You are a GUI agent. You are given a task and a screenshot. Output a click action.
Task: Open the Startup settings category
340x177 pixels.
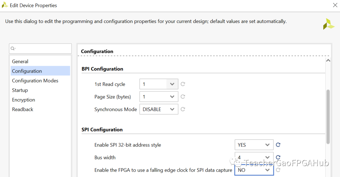(x=20, y=90)
